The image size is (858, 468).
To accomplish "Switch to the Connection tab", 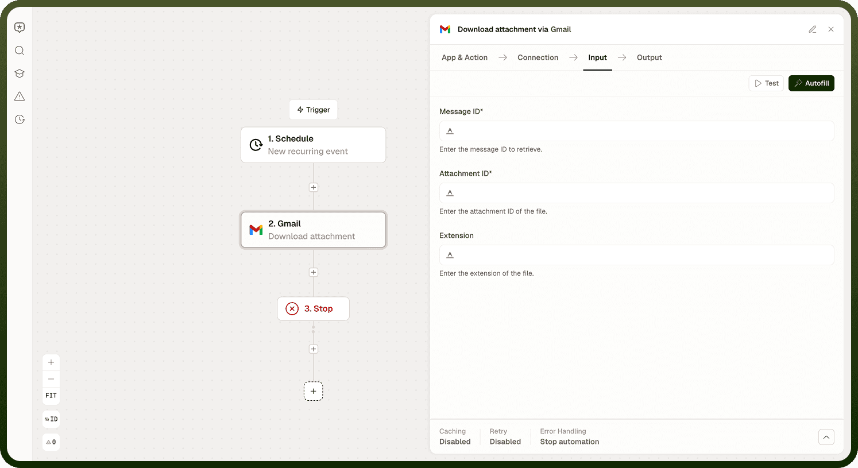I will (538, 57).
